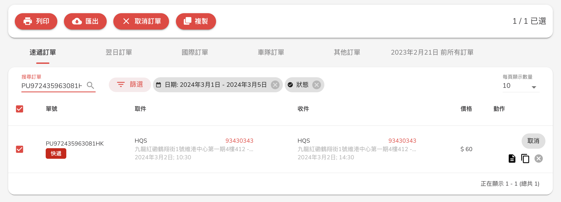Switch to the 翌日訂單 tab

pyautogui.click(x=119, y=52)
